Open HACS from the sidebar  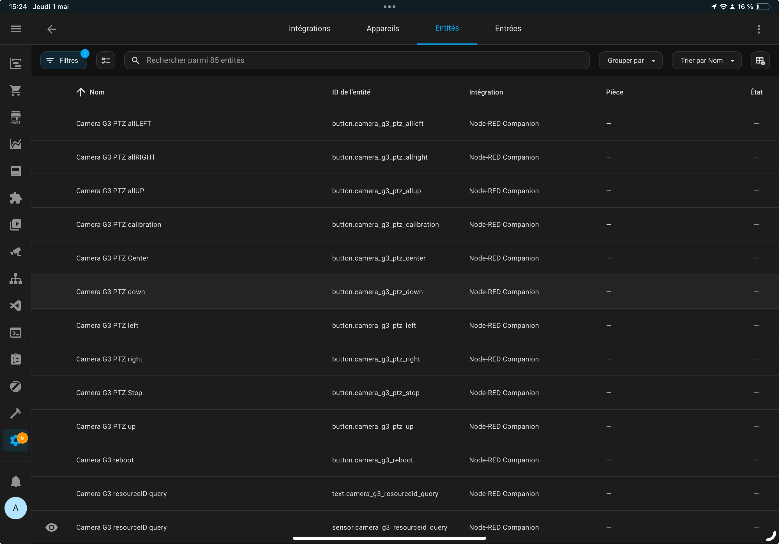coord(16,117)
